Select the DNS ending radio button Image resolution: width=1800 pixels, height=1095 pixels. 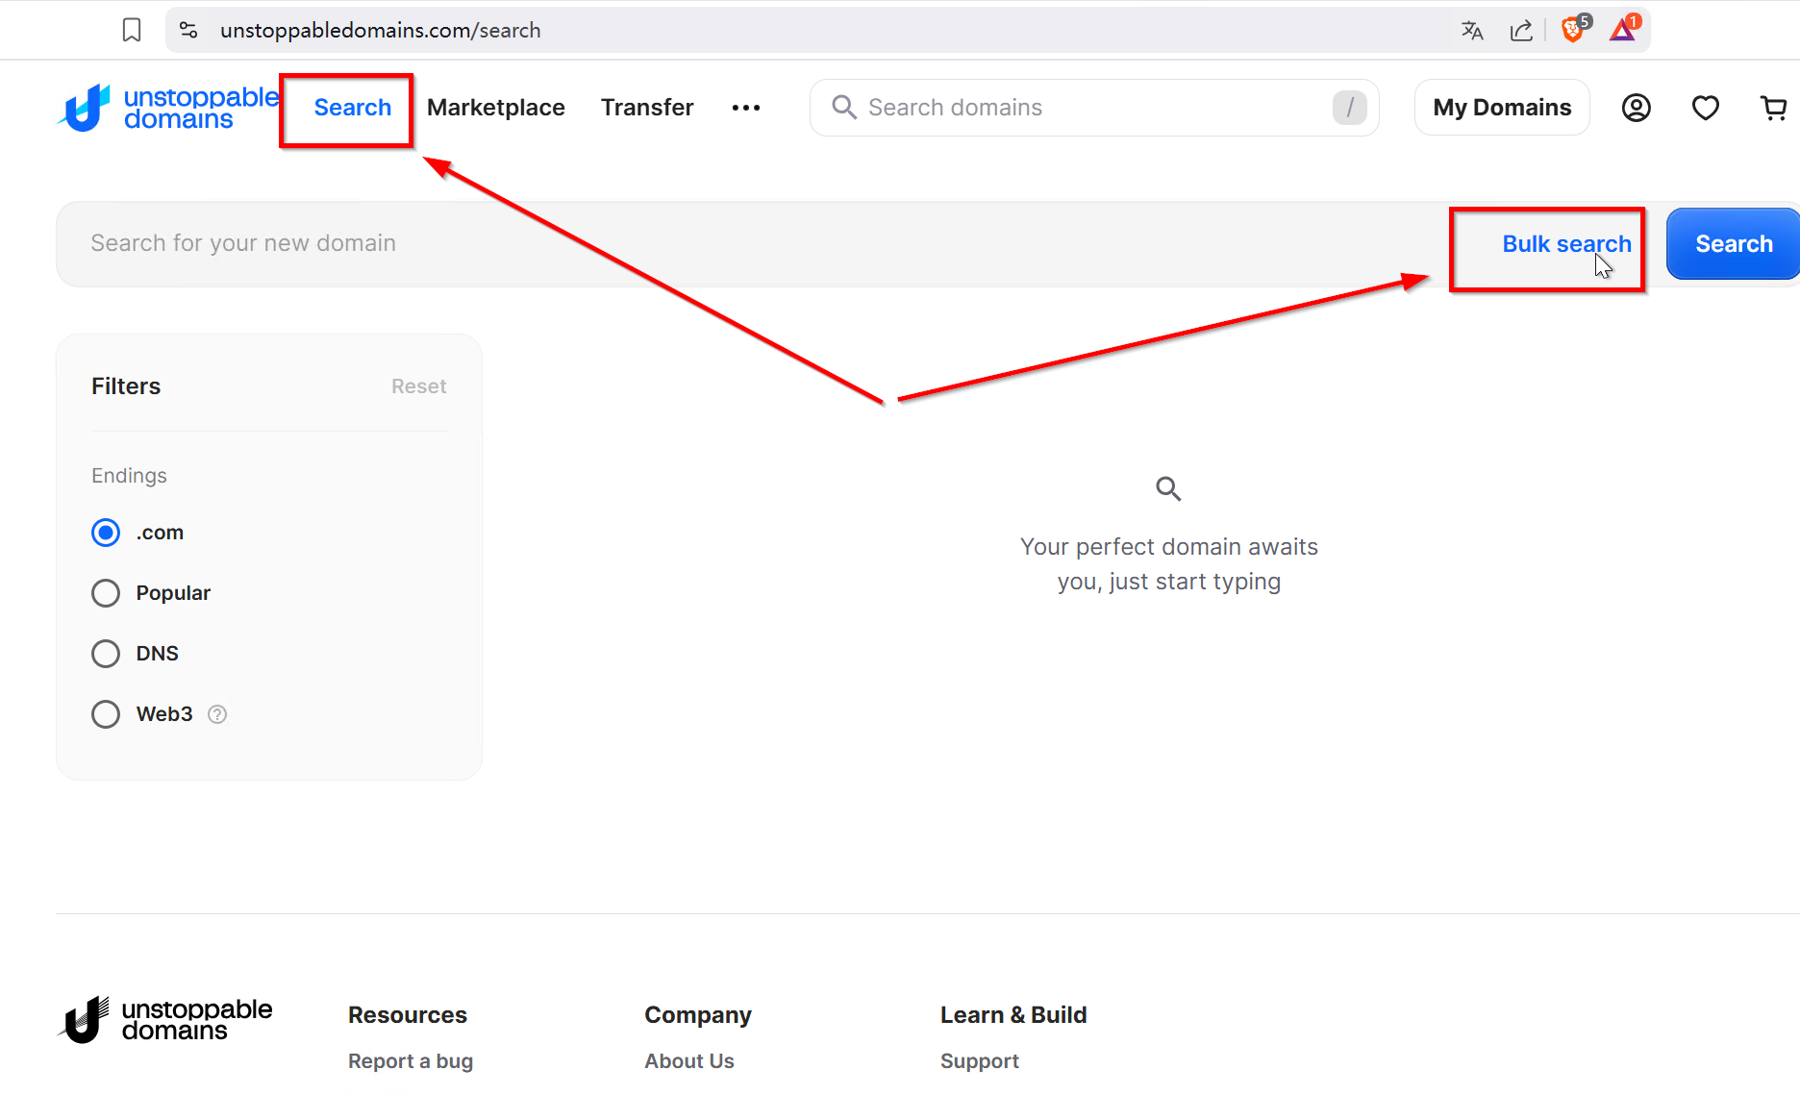click(x=106, y=654)
